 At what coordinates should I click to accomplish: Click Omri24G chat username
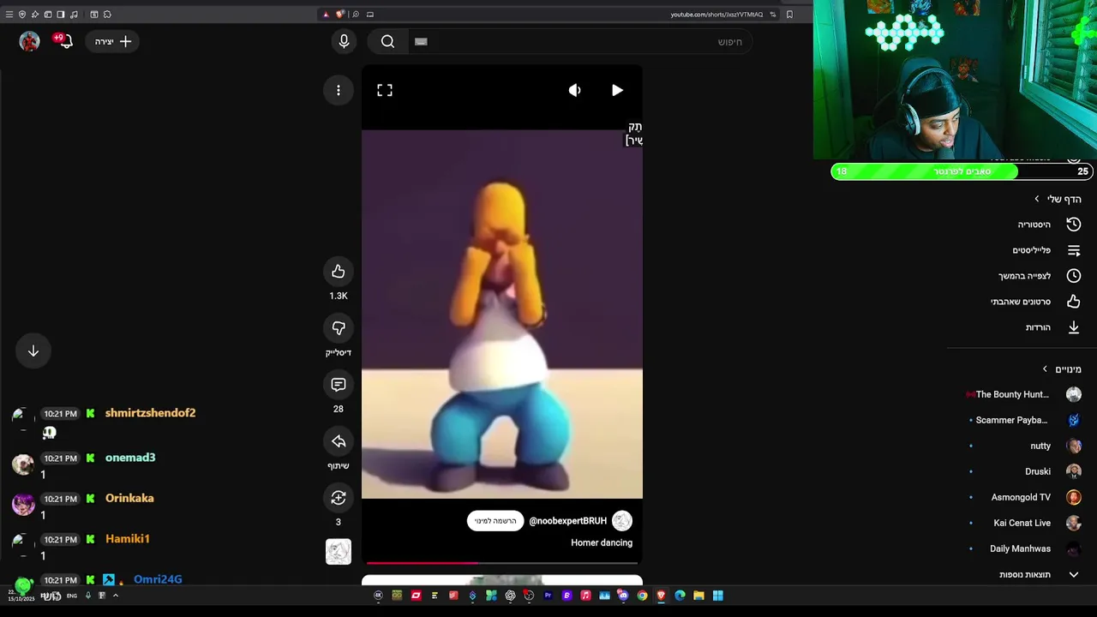158,579
